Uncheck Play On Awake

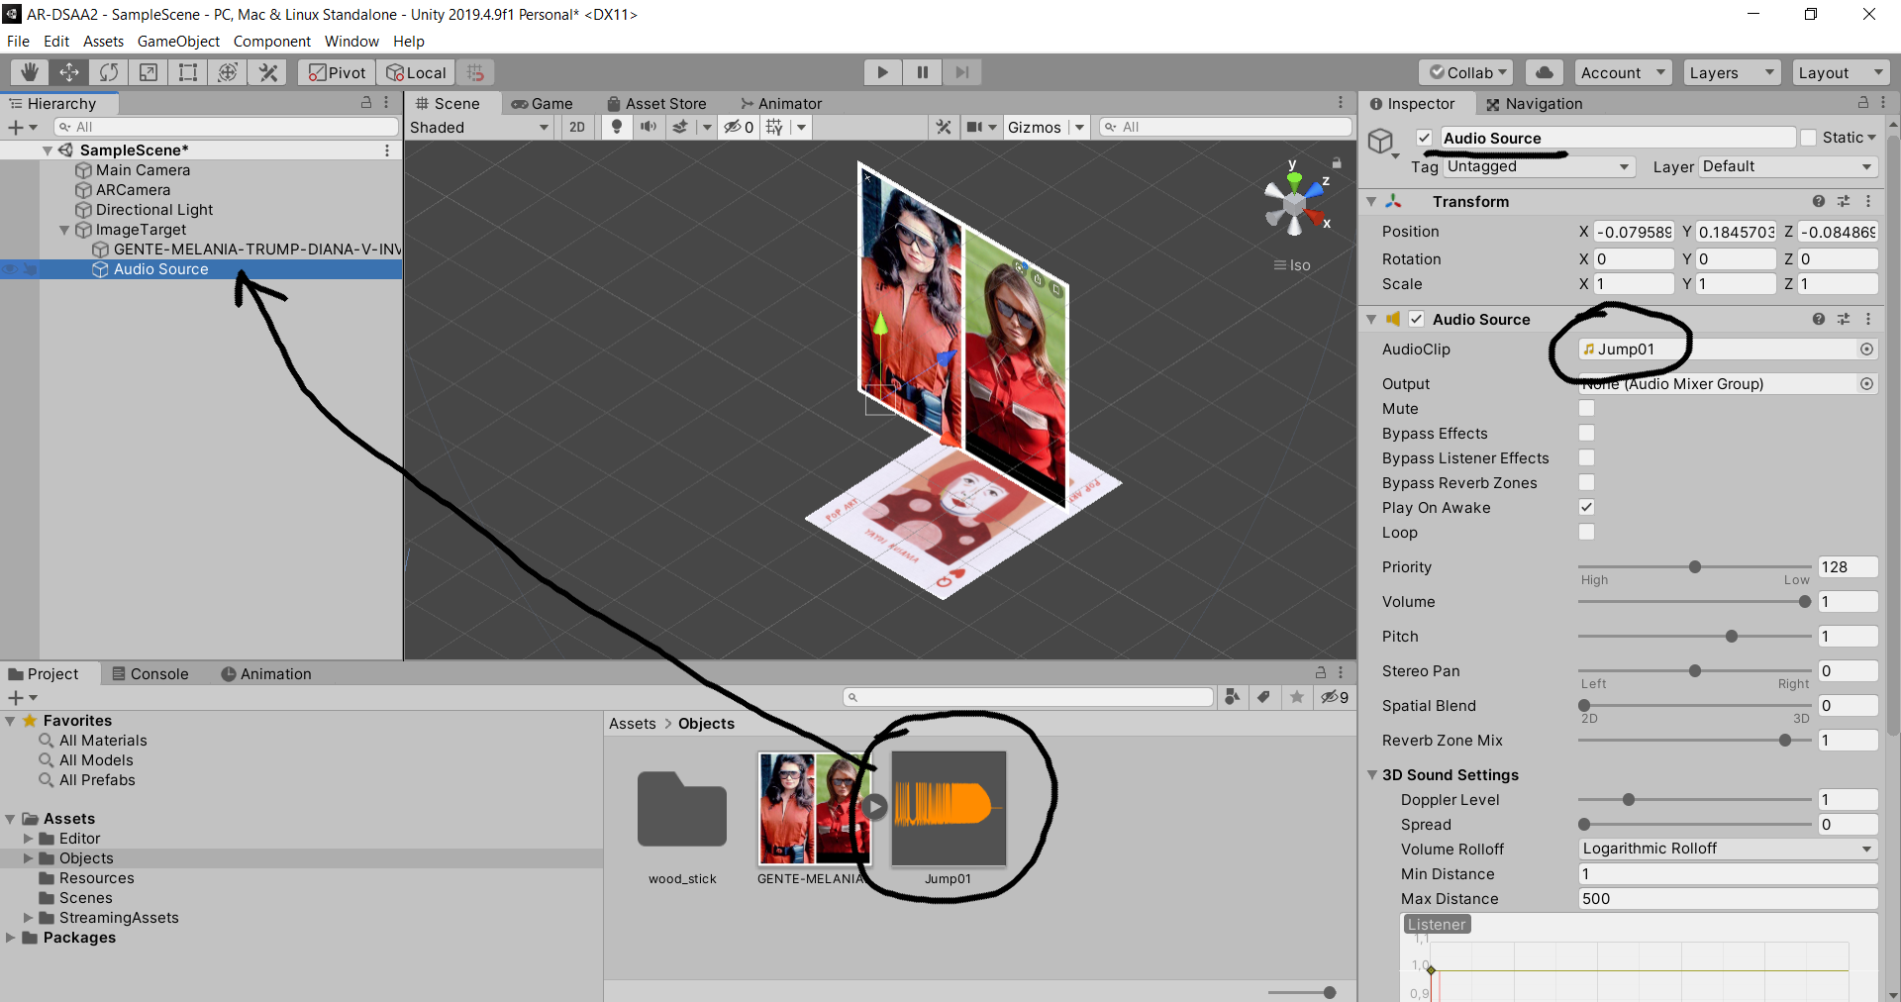tap(1586, 508)
